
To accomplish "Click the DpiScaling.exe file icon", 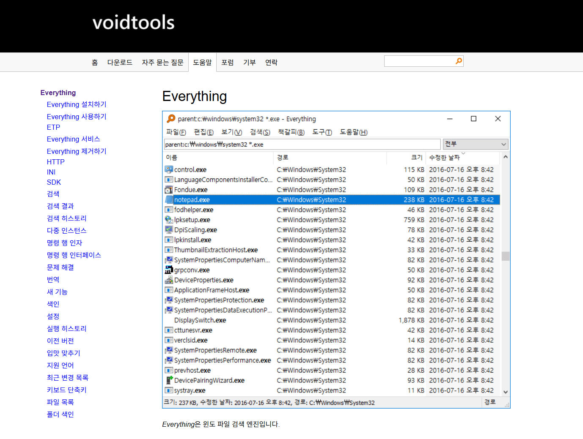I will click(x=169, y=230).
